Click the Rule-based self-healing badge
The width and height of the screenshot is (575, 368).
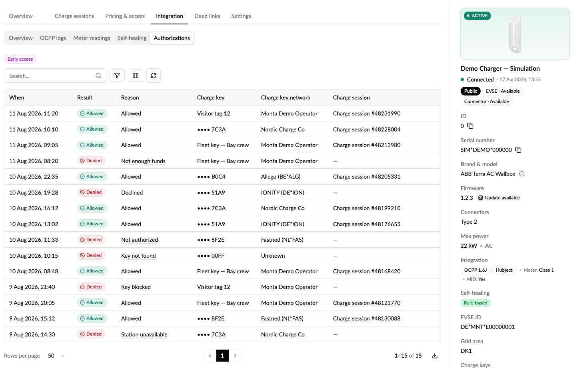(475, 303)
